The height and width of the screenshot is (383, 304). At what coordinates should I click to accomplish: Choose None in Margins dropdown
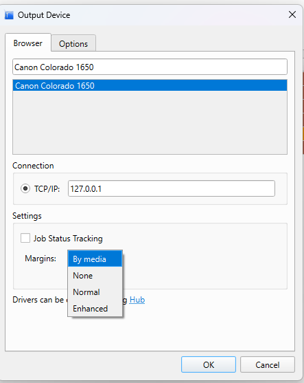point(95,275)
